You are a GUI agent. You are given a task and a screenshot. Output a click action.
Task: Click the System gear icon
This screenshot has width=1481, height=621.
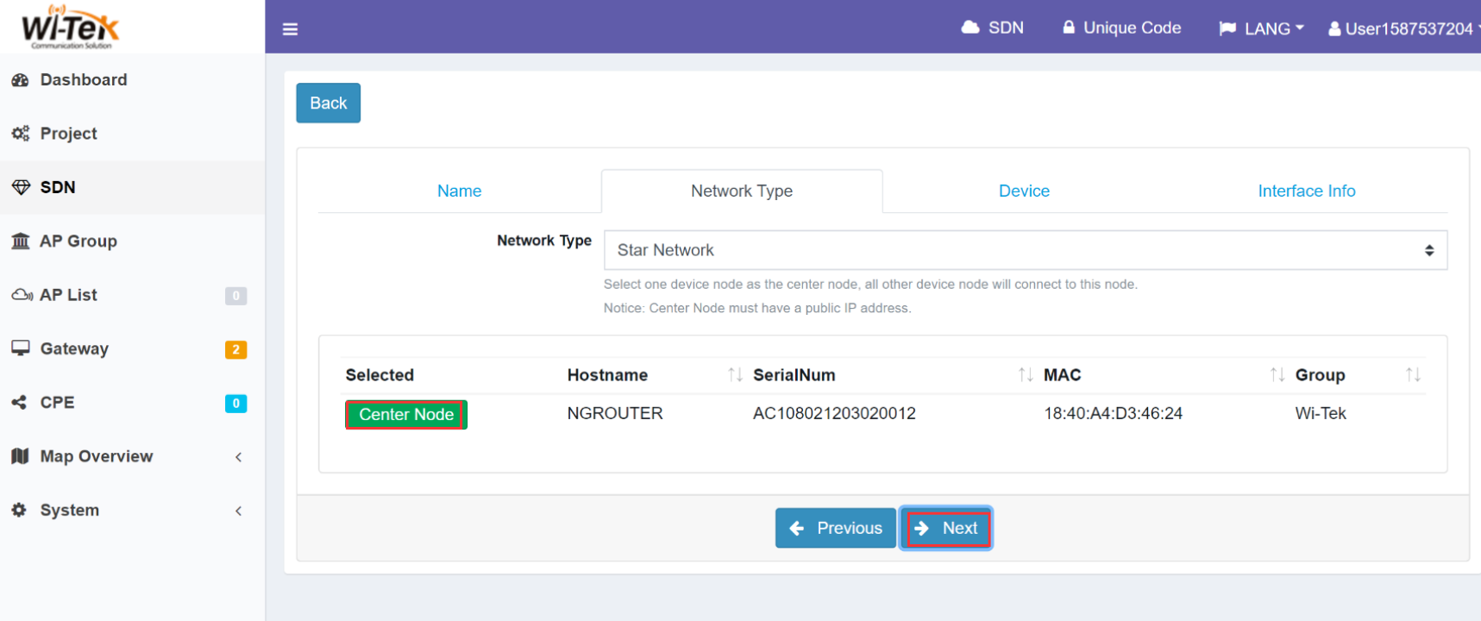pyautogui.click(x=19, y=510)
